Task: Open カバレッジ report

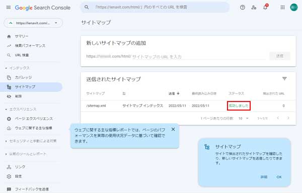Action: (23, 77)
